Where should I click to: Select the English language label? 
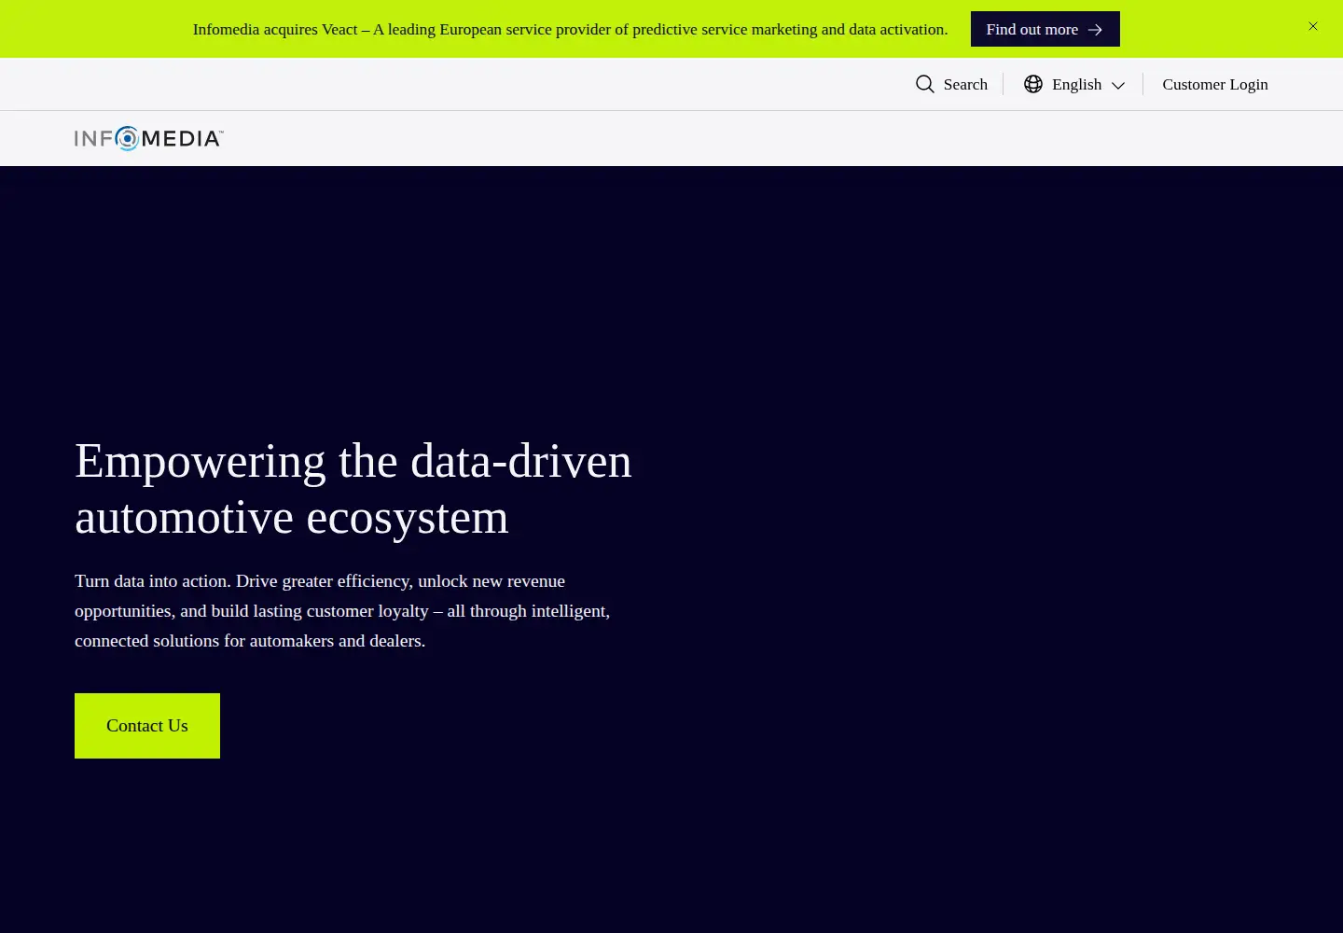(x=1076, y=84)
